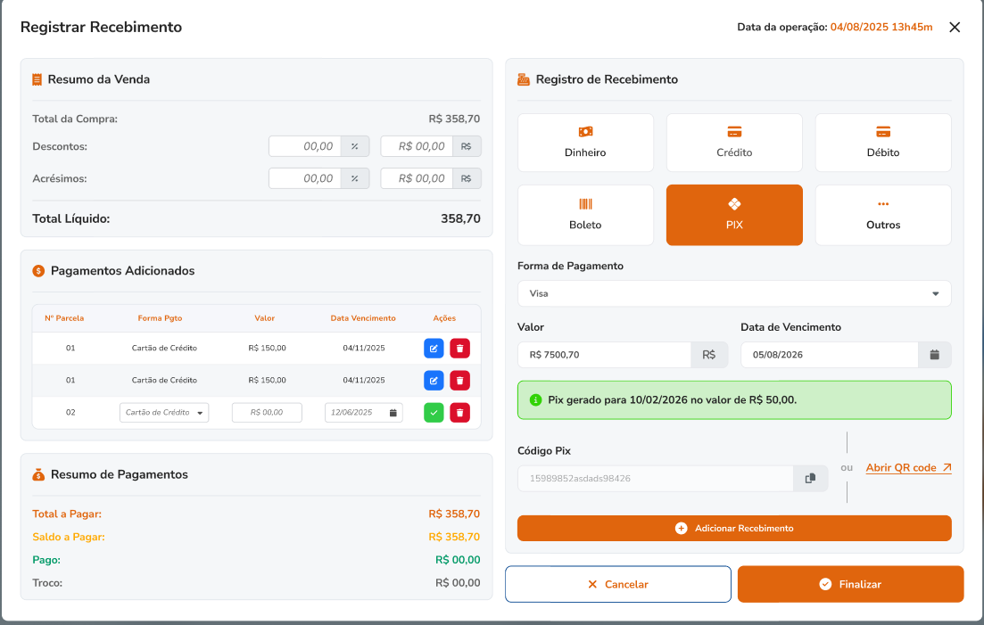Click the Adicionar Recebimento button
The width and height of the screenshot is (984, 625).
[x=734, y=528]
